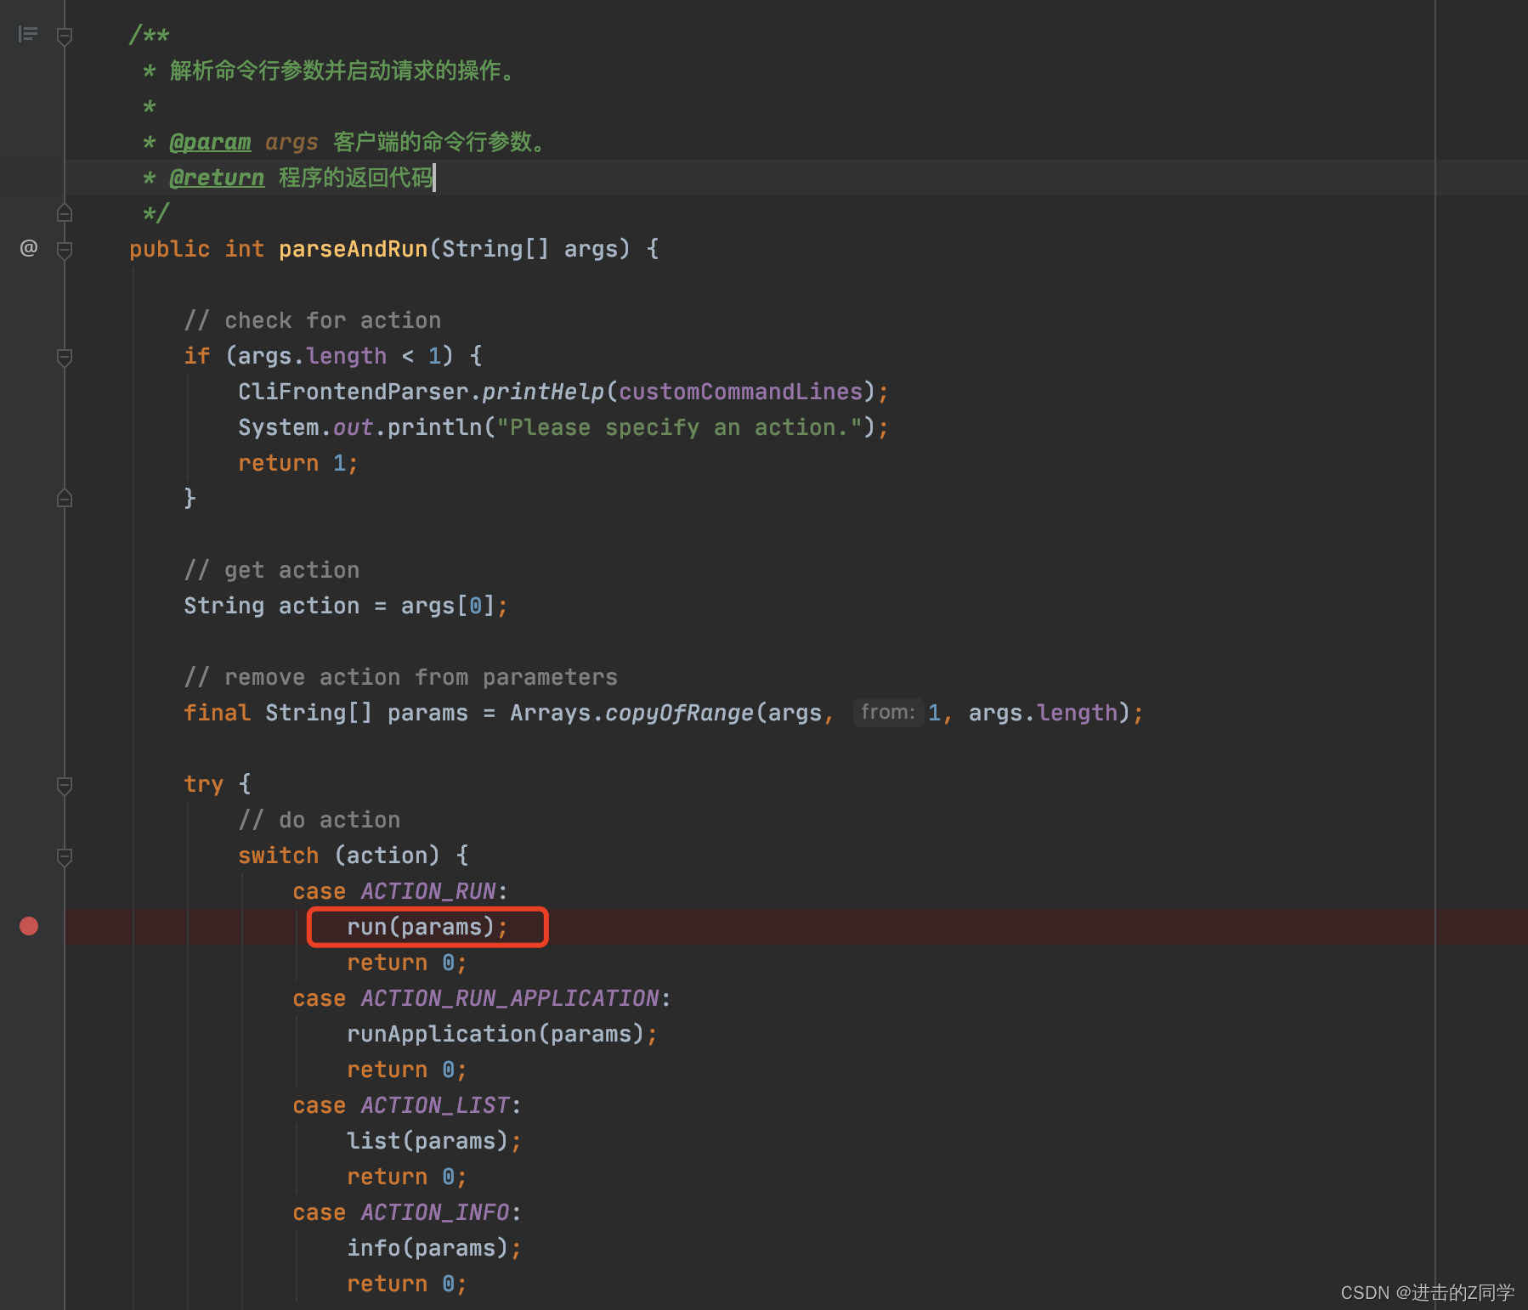Click the printHelp method call

(543, 392)
